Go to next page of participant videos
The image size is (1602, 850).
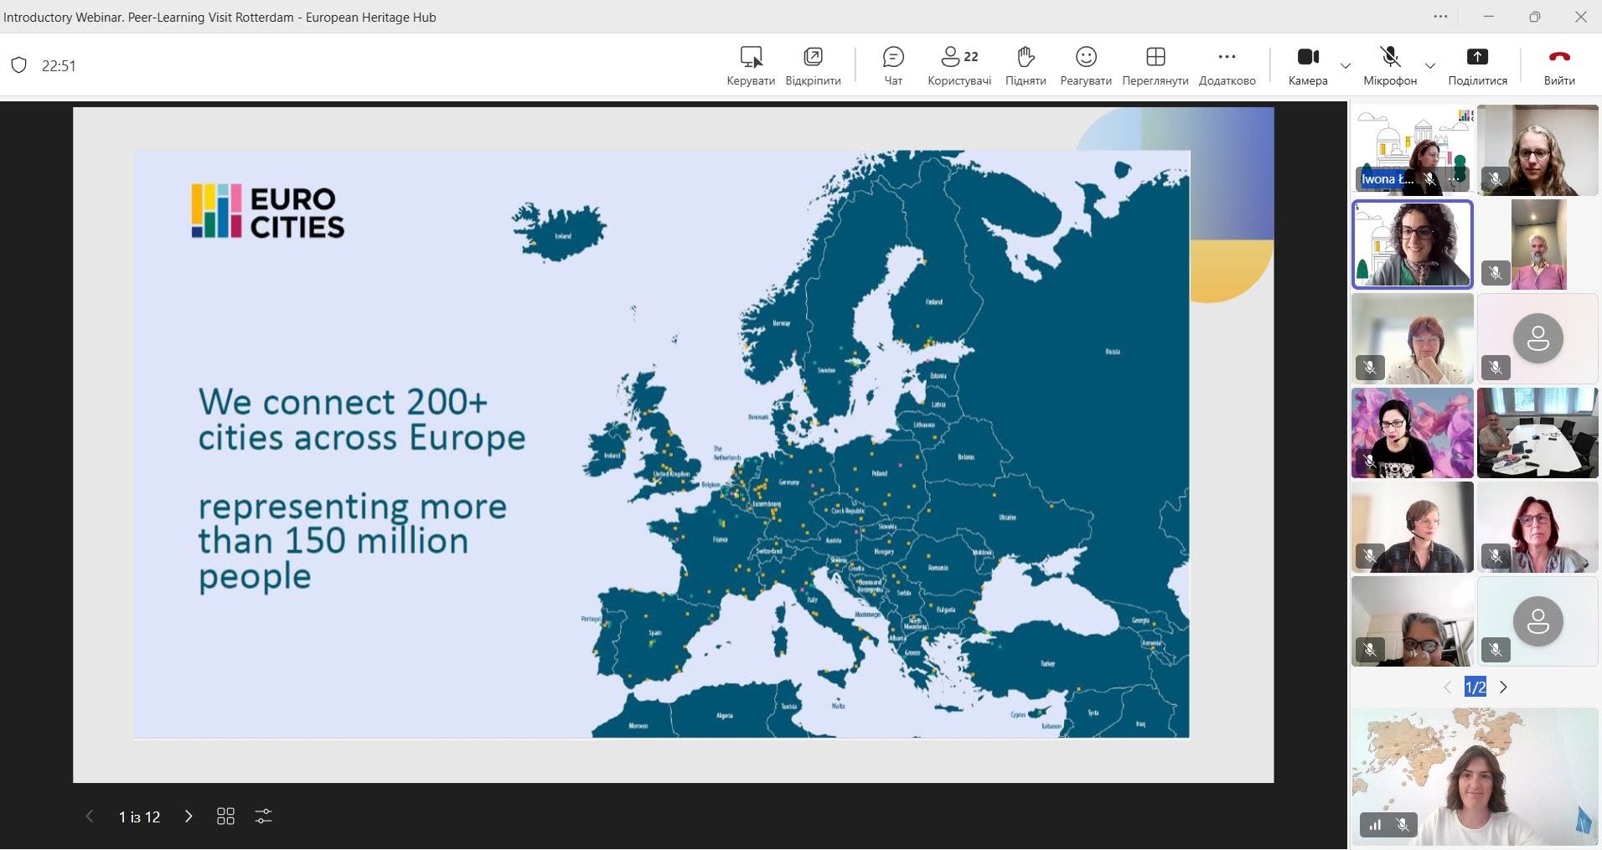pos(1503,688)
